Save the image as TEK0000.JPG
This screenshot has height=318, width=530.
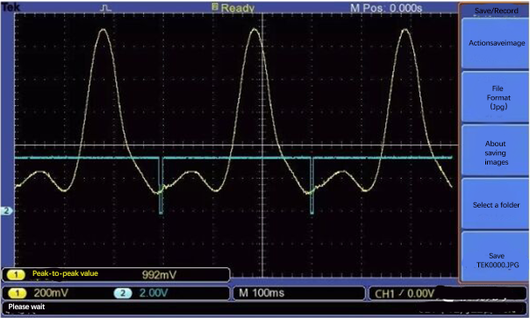click(495, 260)
